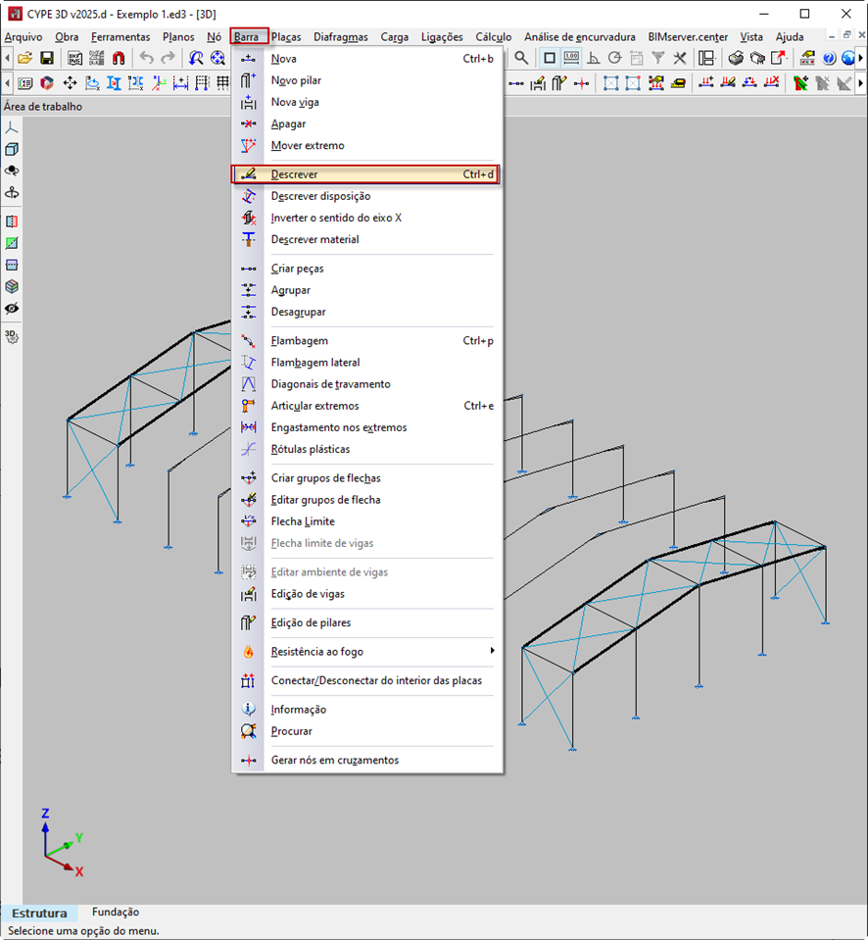This screenshot has height=940, width=868.
Task: Click the four-arrow move tool icon
Action: (71, 82)
